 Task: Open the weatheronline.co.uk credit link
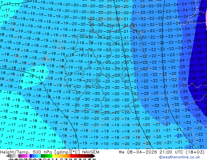coord(180,157)
